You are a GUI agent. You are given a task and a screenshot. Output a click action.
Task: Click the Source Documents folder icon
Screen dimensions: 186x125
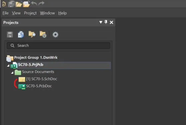coord(18,72)
